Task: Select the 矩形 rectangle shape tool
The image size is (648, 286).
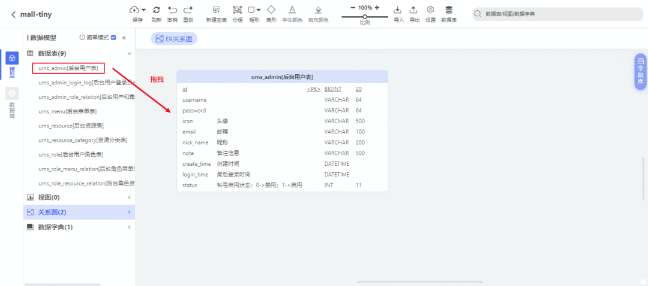Action: coord(251,10)
